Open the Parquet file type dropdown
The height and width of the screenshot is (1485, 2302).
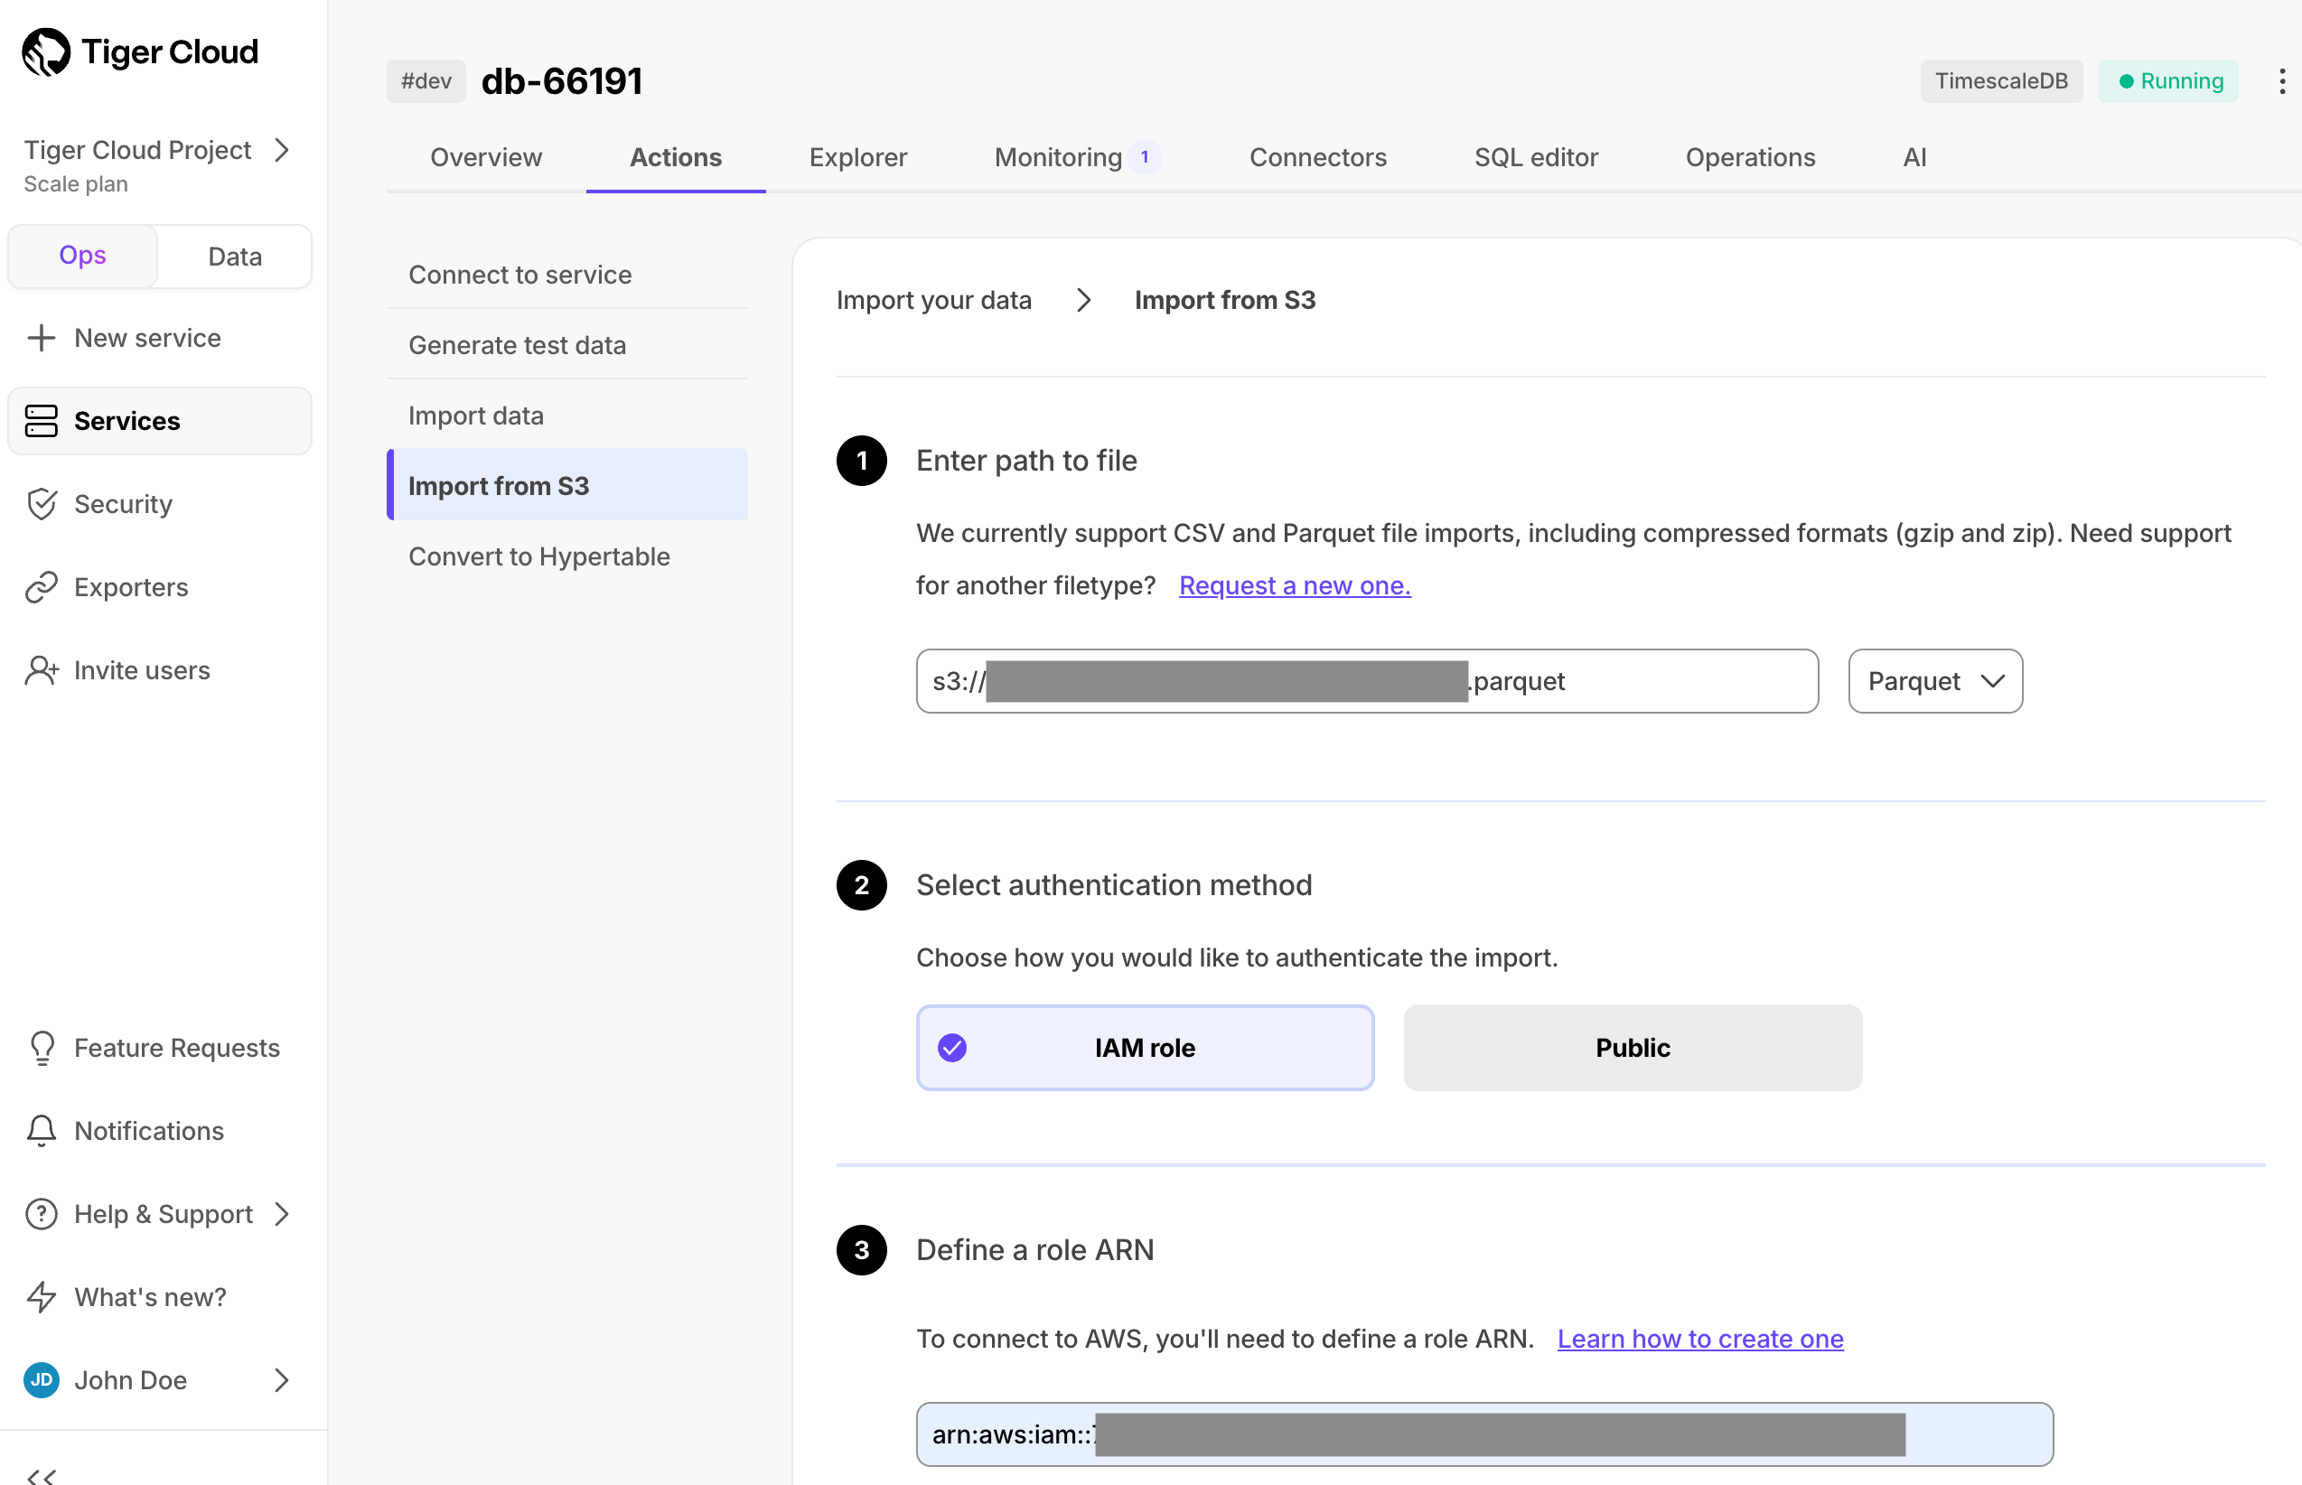click(1934, 681)
